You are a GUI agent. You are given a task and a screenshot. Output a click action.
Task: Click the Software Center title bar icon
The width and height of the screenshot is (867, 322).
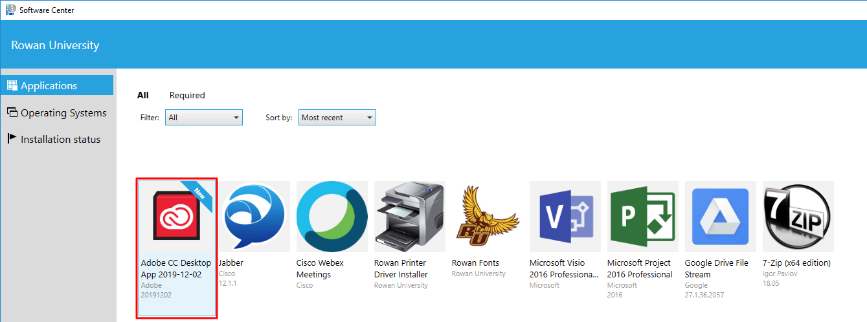(10, 10)
